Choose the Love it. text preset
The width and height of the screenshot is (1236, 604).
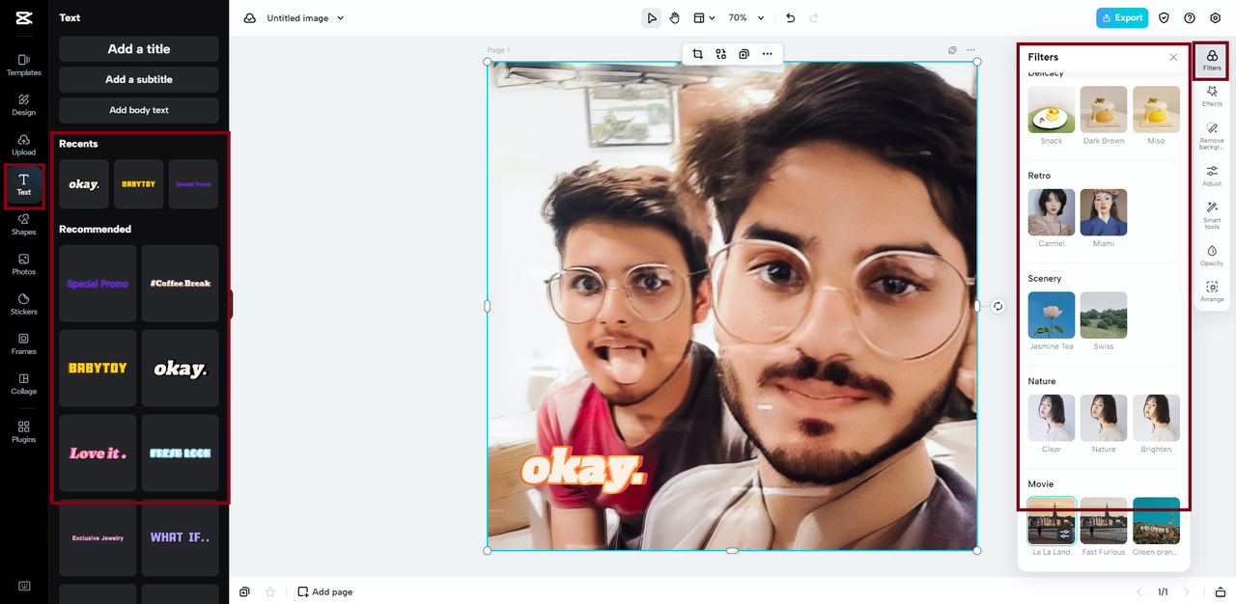pyautogui.click(x=98, y=453)
